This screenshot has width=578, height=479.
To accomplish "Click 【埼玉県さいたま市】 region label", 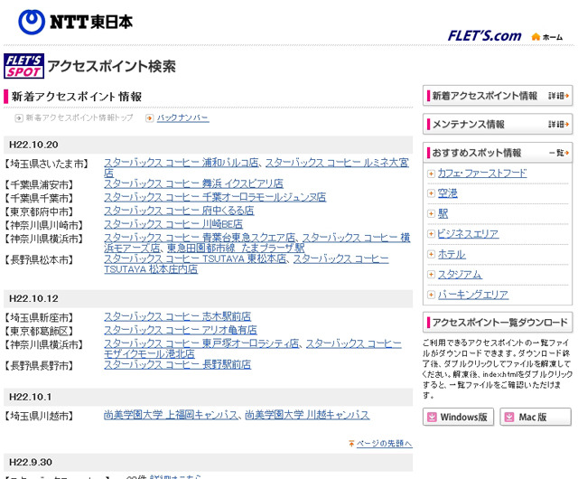I will click(x=46, y=164).
